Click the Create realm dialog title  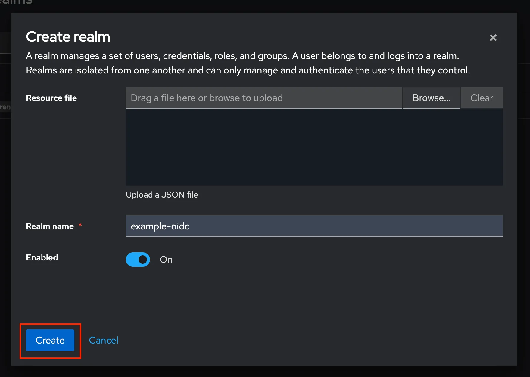coord(68,36)
